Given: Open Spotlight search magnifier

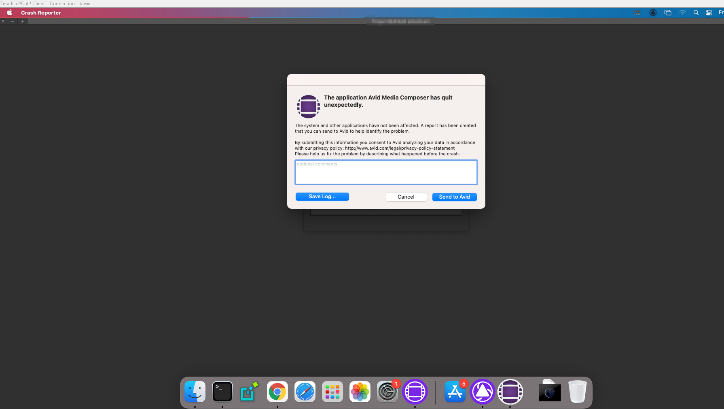Looking at the screenshot, I should [x=696, y=13].
